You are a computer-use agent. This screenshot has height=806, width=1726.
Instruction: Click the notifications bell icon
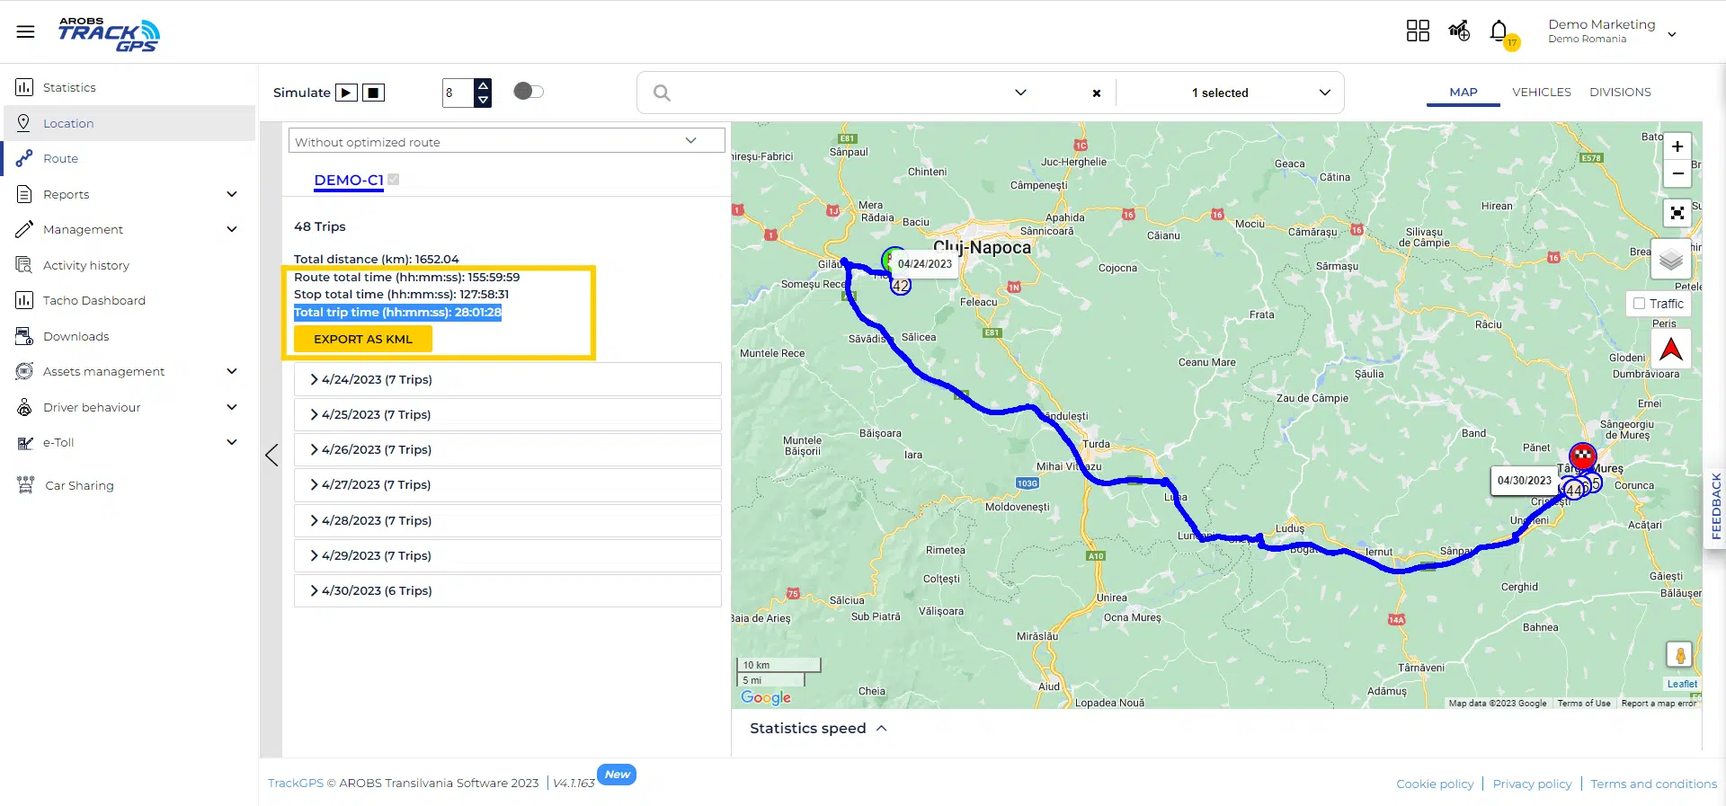tap(1498, 31)
